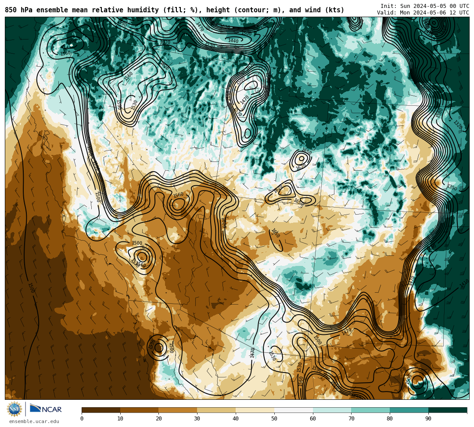
Task: Click the 'Init: Sun 2024-05-05 00 UTC' text
Action: pos(425,6)
